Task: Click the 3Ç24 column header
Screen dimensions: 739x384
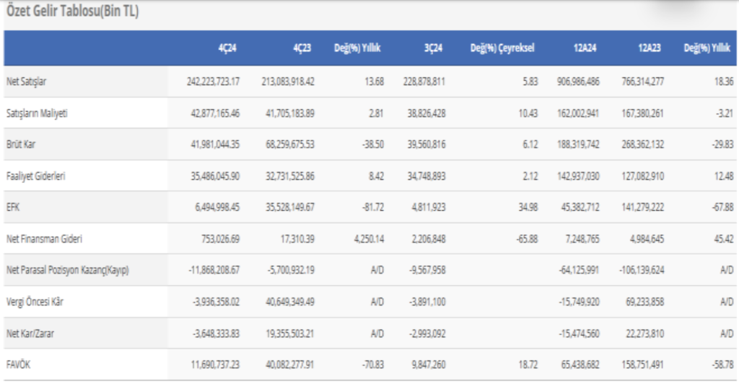Action: [x=434, y=49]
